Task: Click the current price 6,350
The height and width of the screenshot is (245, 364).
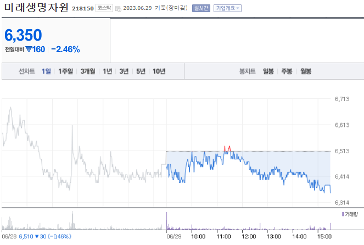Action: click(23, 35)
